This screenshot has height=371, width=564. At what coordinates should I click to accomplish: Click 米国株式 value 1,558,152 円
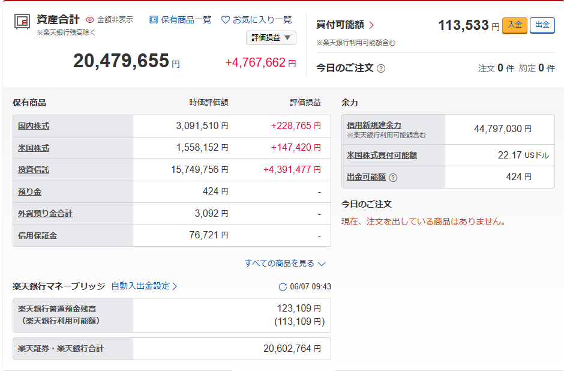(202, 148)
